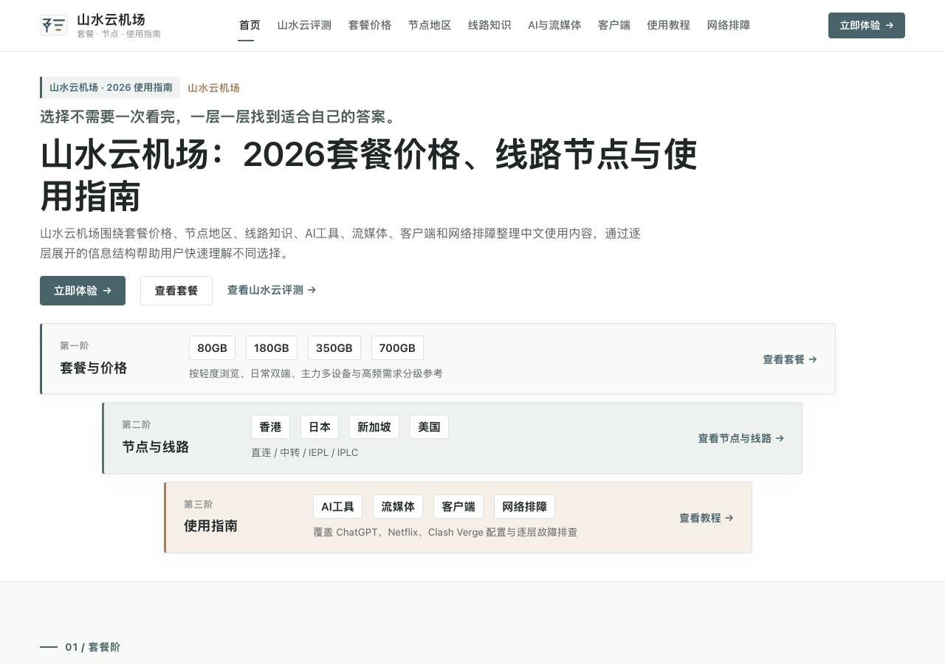
Task: Click the 直连 / 中转 / IEPL / IPLC text
Action: click(304, 453)
